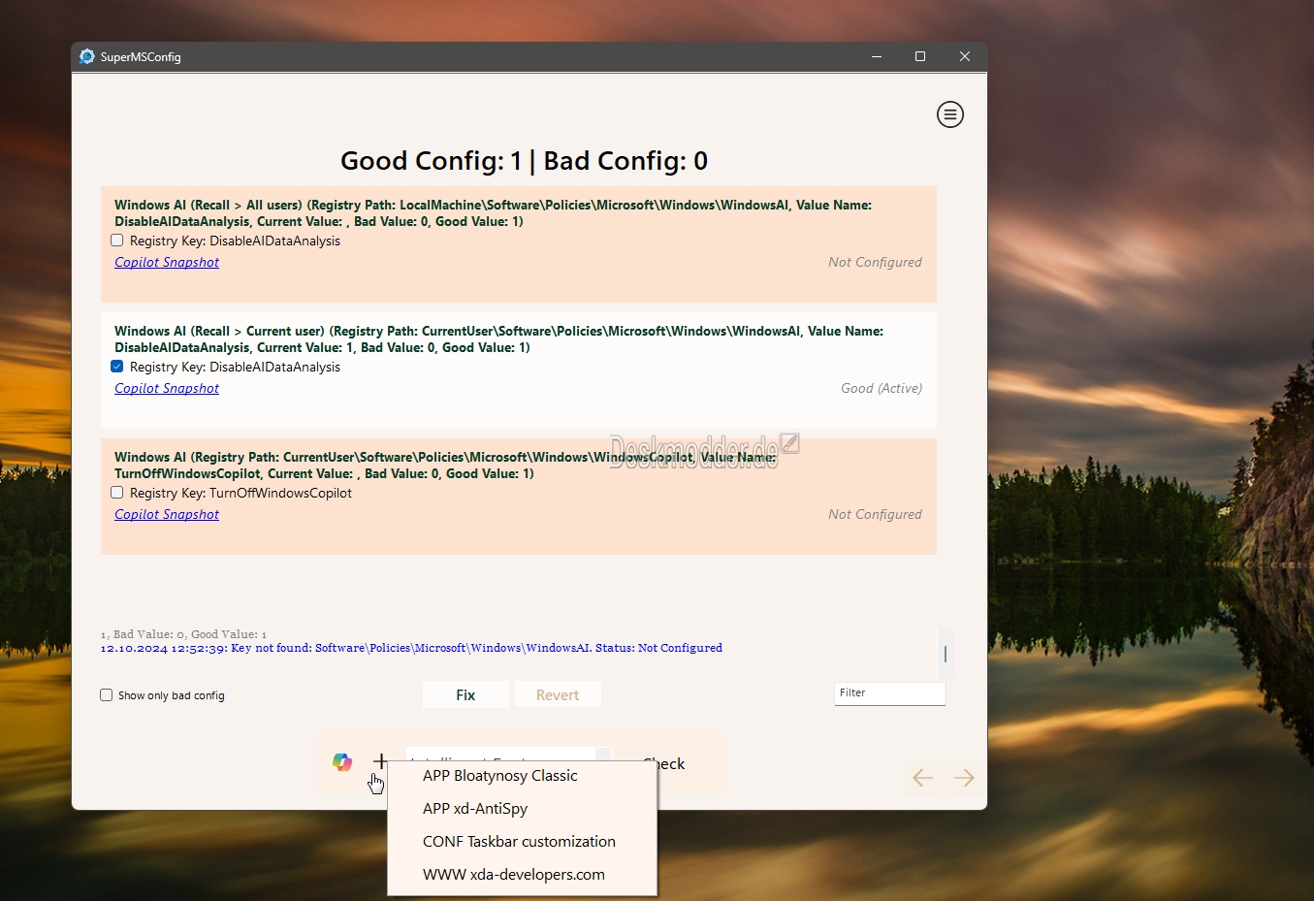Click the Copilot colorful logo icon
Screen dimensions: 1314x901
click(x=342, y=762)
